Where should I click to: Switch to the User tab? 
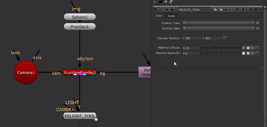(x=159, y=16)
